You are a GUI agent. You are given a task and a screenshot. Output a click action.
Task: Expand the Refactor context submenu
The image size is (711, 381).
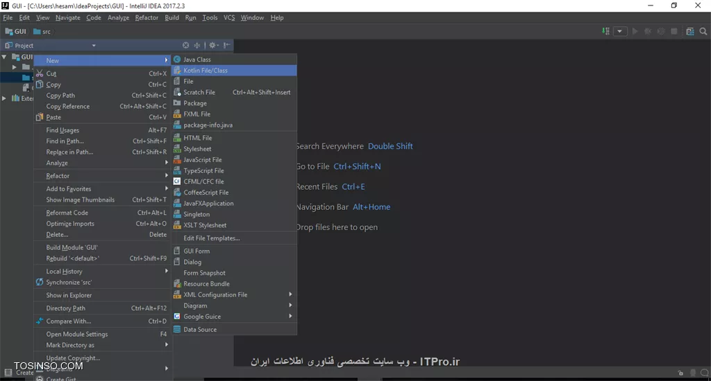pos(102,176)
